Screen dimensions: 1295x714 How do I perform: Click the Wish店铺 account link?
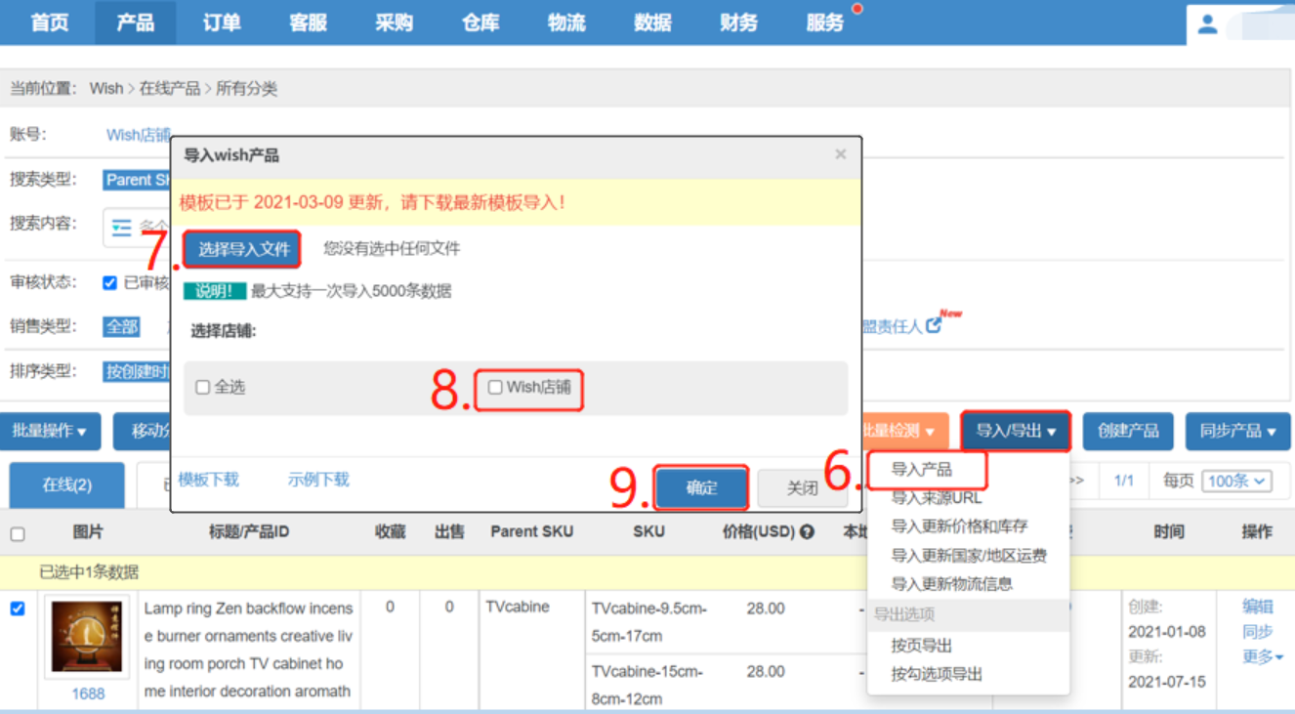(x=139, y=135)
